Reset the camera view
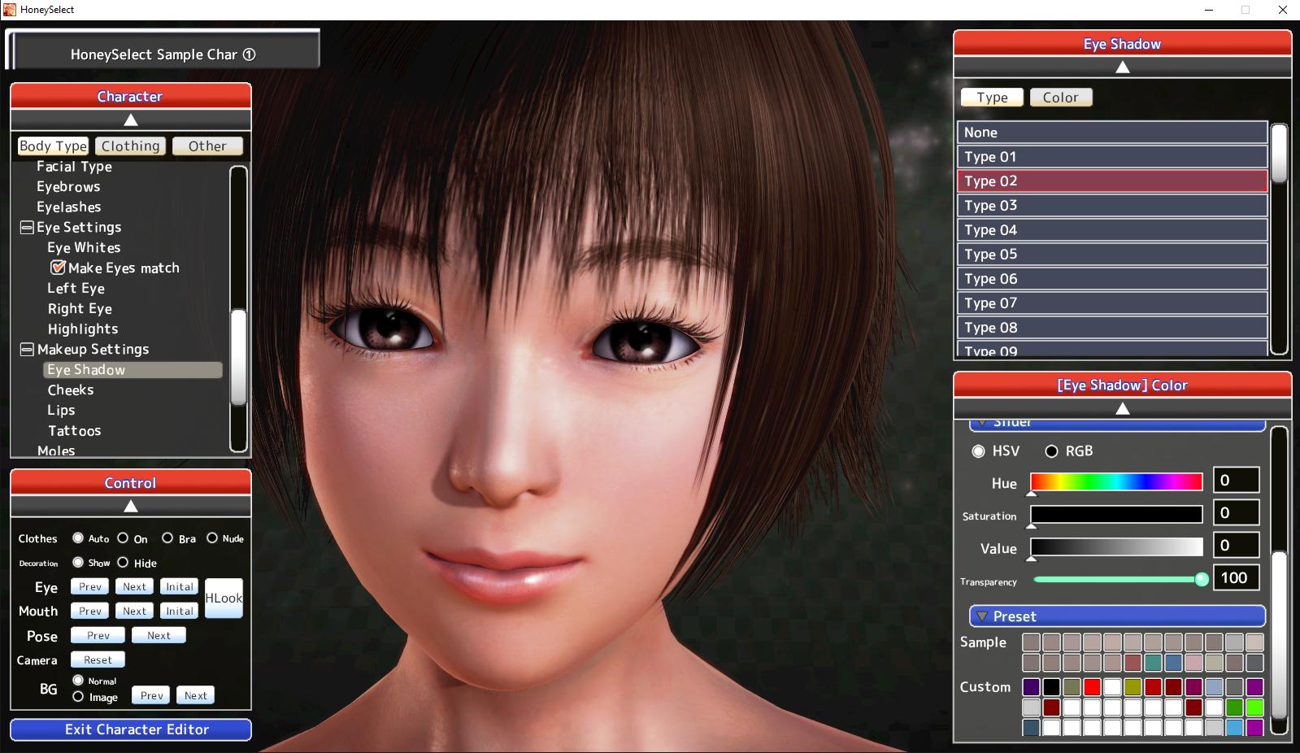Viewport: 1300px width, 753px height. tap(98, 660)
